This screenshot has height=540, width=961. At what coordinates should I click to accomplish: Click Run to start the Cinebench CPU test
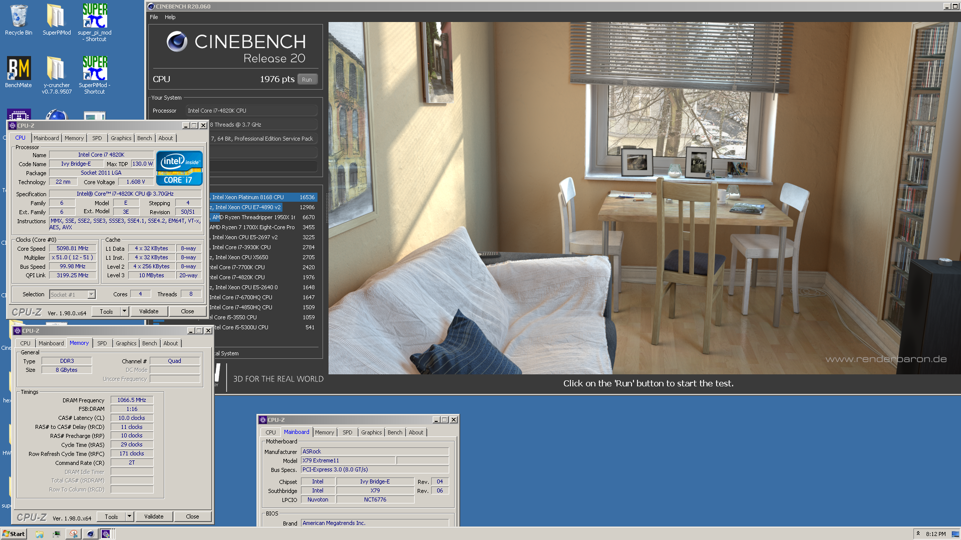click(x=307, y=80)
